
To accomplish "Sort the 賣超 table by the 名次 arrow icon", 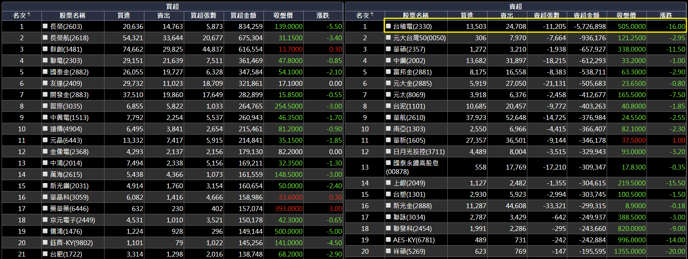I will [372, 15].
